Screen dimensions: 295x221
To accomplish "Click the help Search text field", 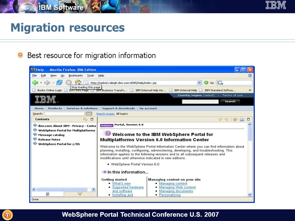I will (x=64, y=114).
